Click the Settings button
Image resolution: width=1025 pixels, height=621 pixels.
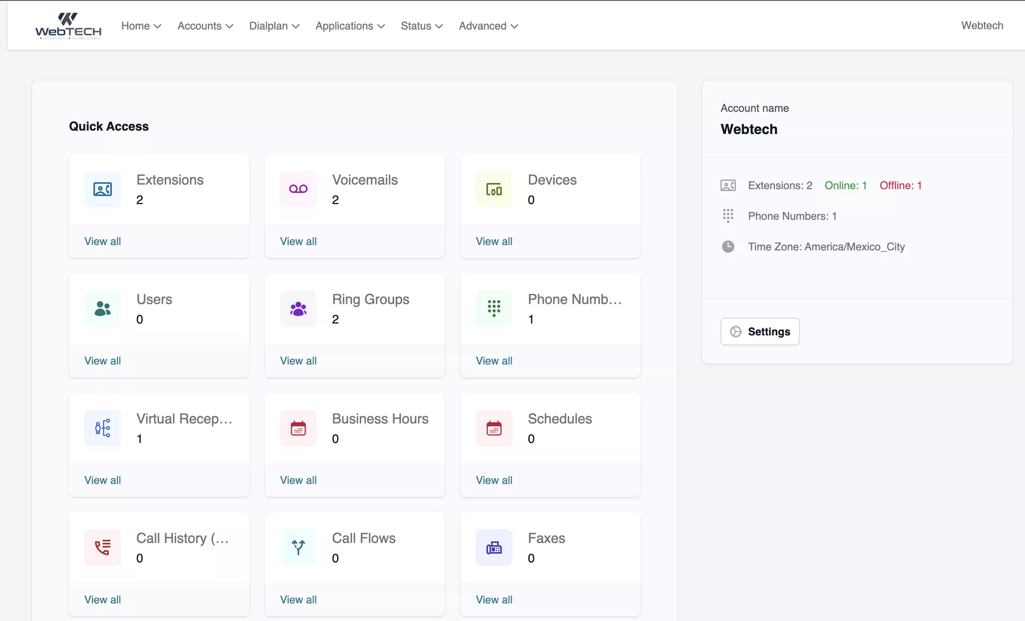pos(760,331)
